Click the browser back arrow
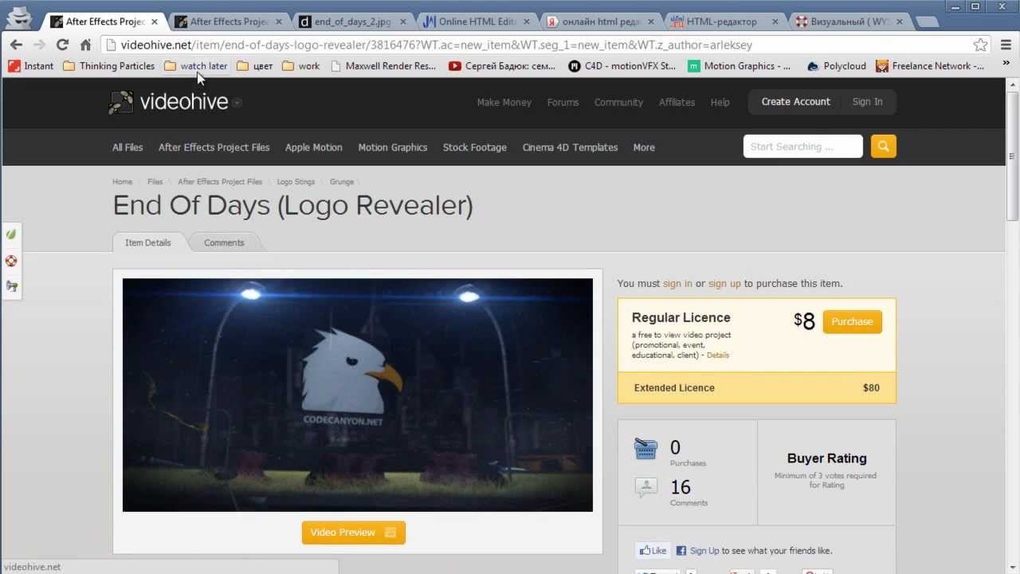The image size is (1020, 574). (16, 45)
